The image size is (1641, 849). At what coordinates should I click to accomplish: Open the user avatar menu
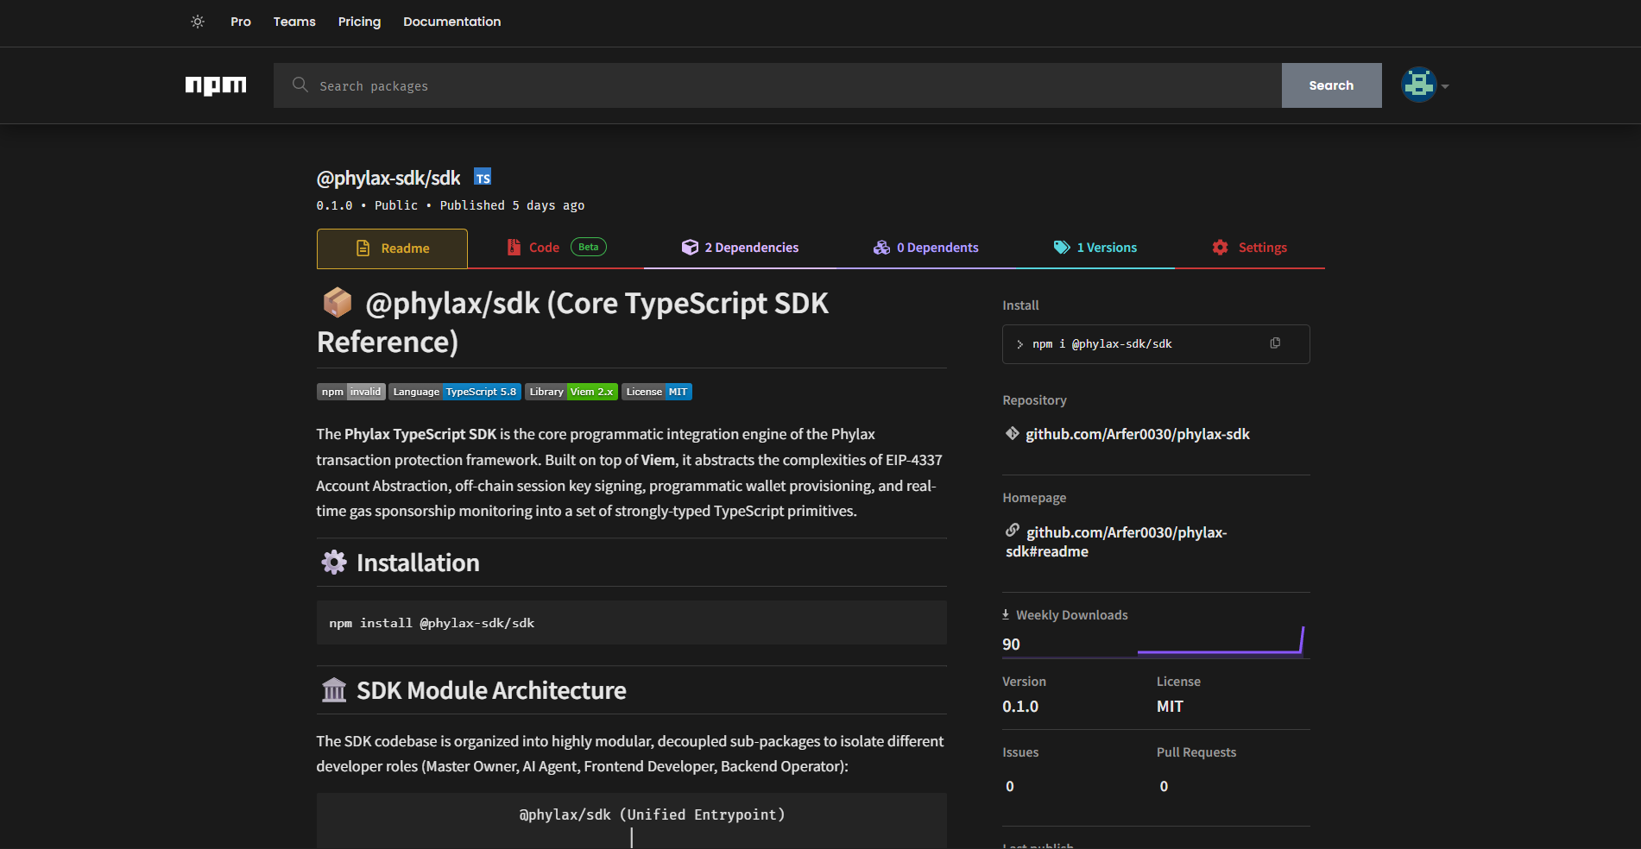point(1418,85)
